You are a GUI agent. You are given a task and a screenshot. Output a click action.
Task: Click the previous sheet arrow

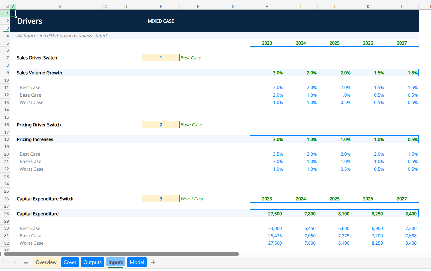point(4,262)
